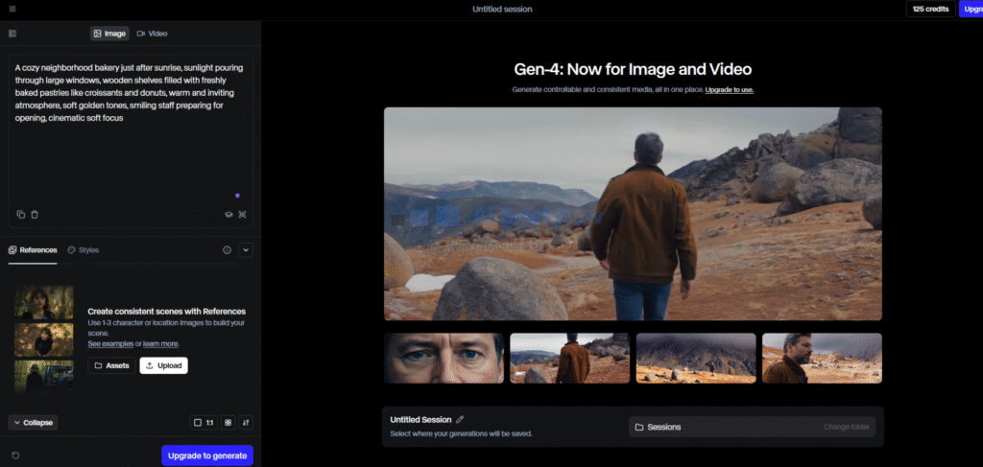Copy the prompt text with the copy icon
The height and width of the screenshot is (467, 983).
click(x=21, y=215)
